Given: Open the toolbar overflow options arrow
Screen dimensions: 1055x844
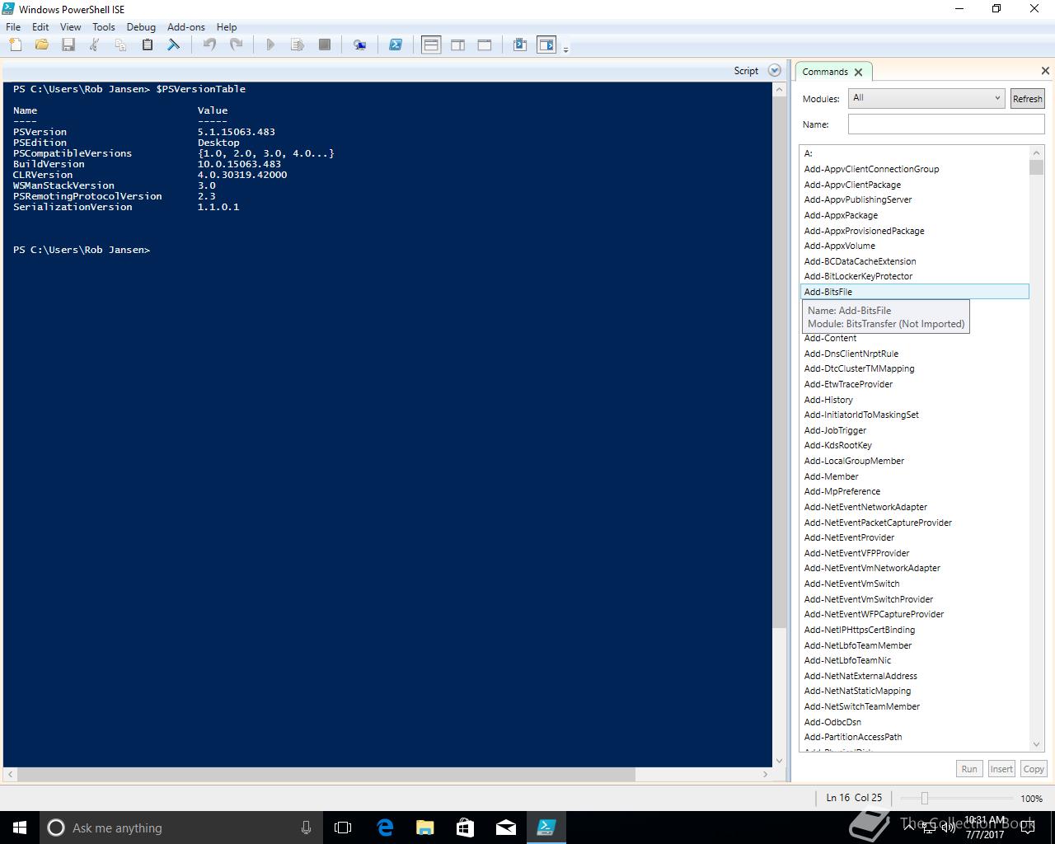Looking at the screenshot, I should click(x=565, y=50).
